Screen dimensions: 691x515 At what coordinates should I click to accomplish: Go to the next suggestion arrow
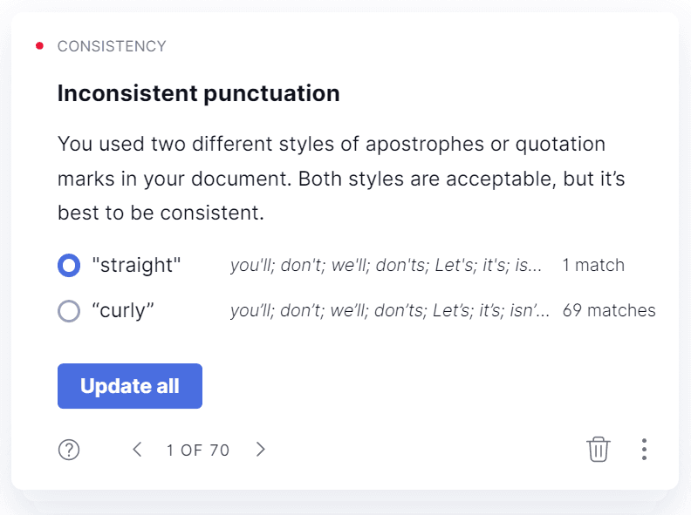point(260,450)
